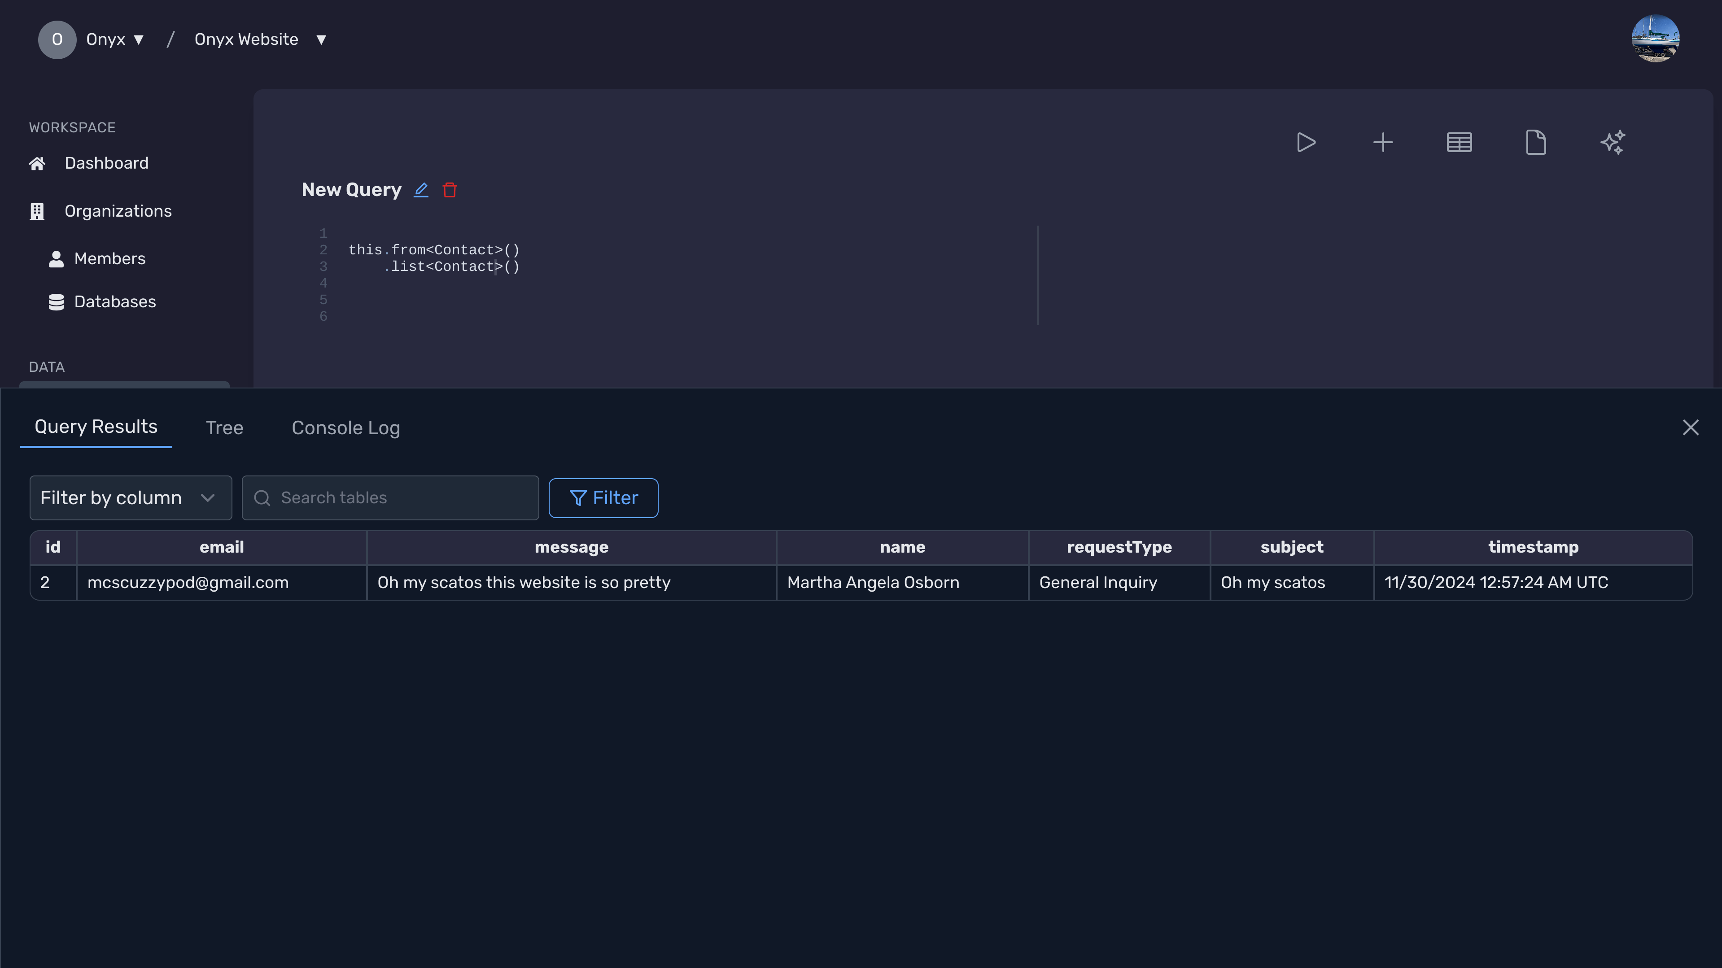Click the Filter button
Viewport: 1722px width, 968px height.
pyautogui.click(x=603, y=498)
